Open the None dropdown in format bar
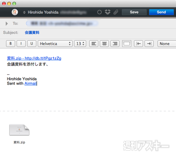Image resolution: width=176 pixels, height=158 pixels. point(167,44)
